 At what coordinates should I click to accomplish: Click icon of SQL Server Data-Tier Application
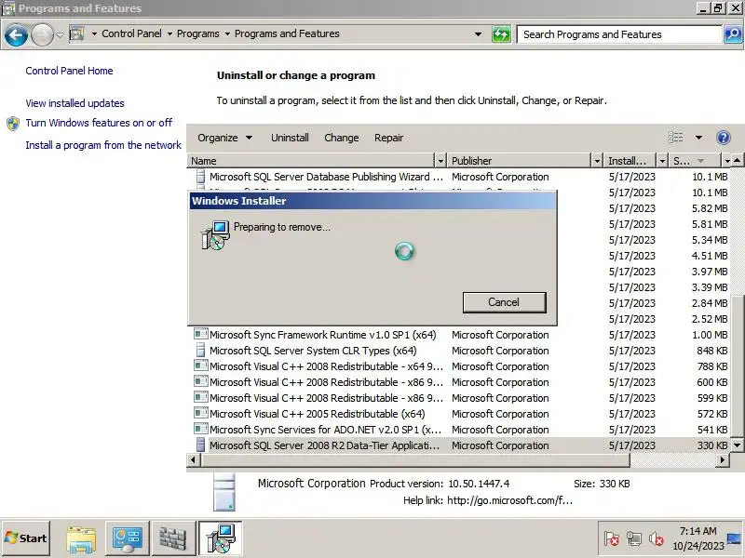[201, 445]
